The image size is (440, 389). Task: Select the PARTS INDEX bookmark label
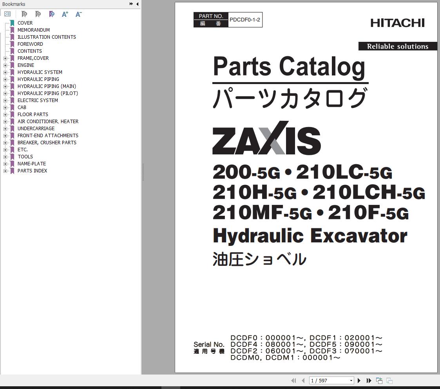click(32, 171)
